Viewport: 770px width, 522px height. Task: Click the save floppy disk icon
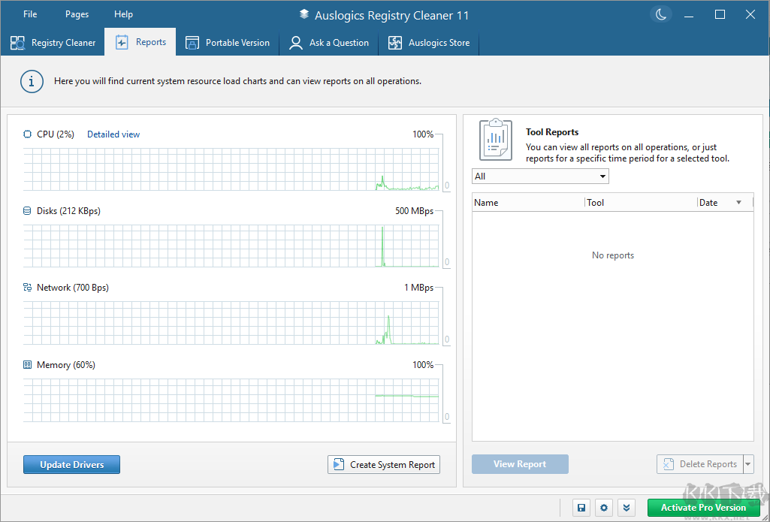click(581, 508)
